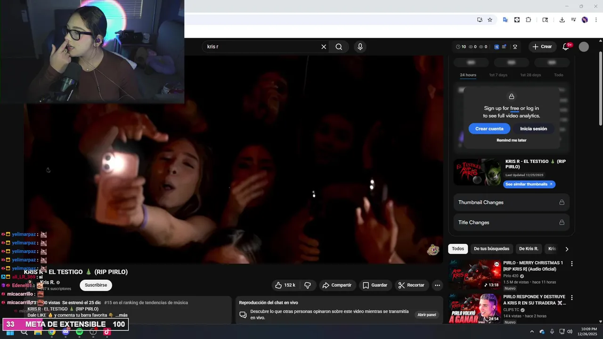This screenshot has height=339, width=603.
Task: Click the channel watermark on video corner
Action: (433, 250)
